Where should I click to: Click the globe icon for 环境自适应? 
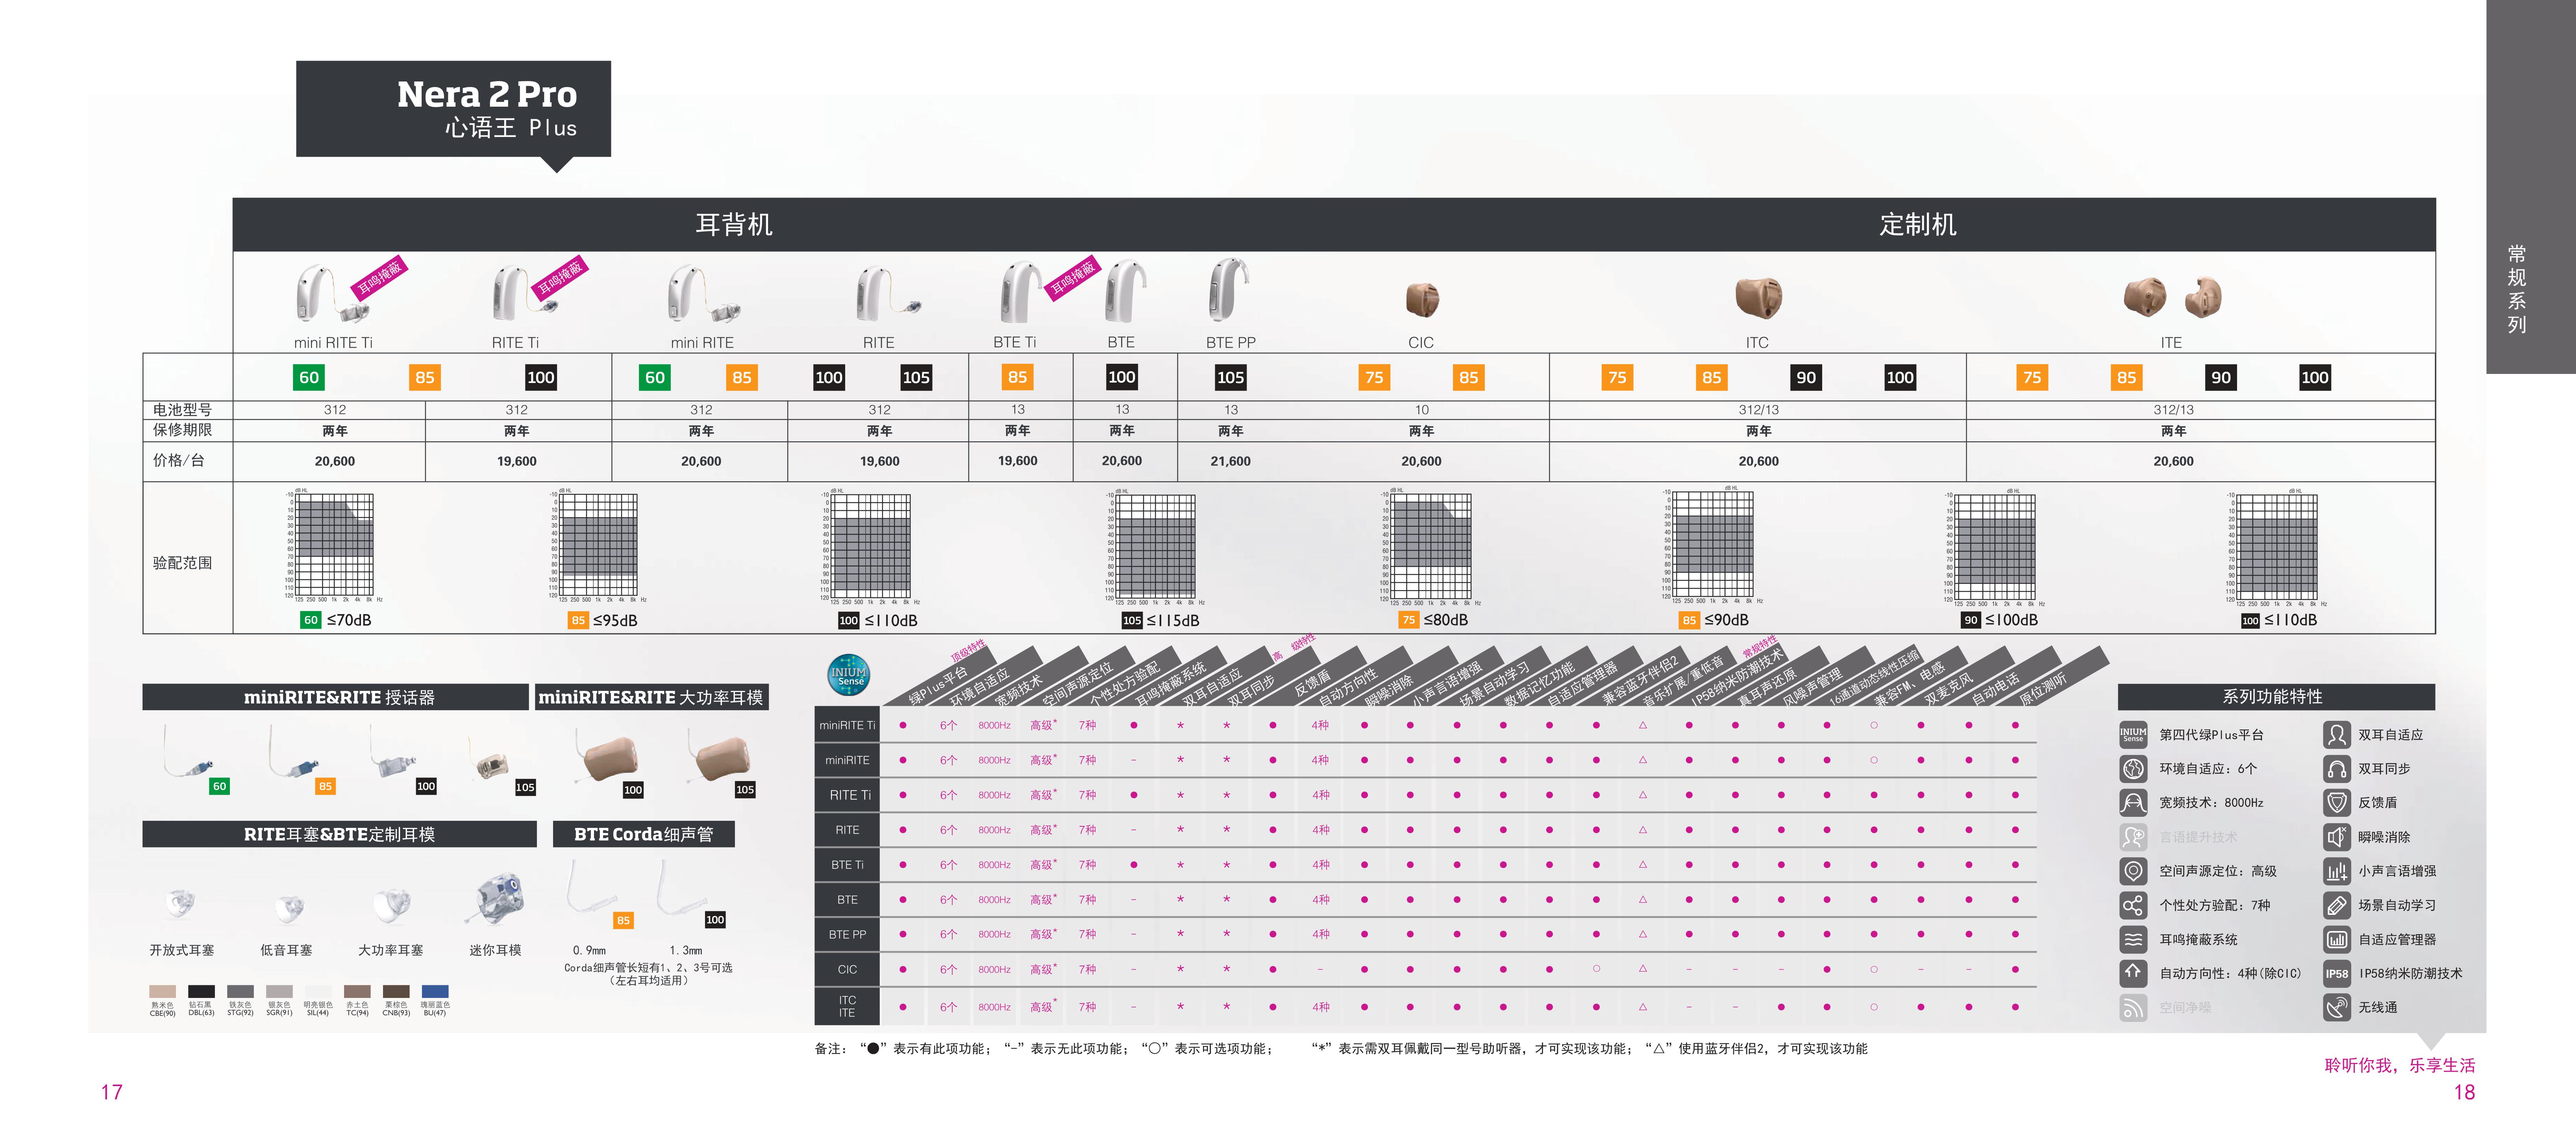[x=2133, y=769]
